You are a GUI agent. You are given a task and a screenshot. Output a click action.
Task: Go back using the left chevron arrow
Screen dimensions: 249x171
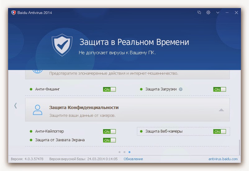coord(16,106)
